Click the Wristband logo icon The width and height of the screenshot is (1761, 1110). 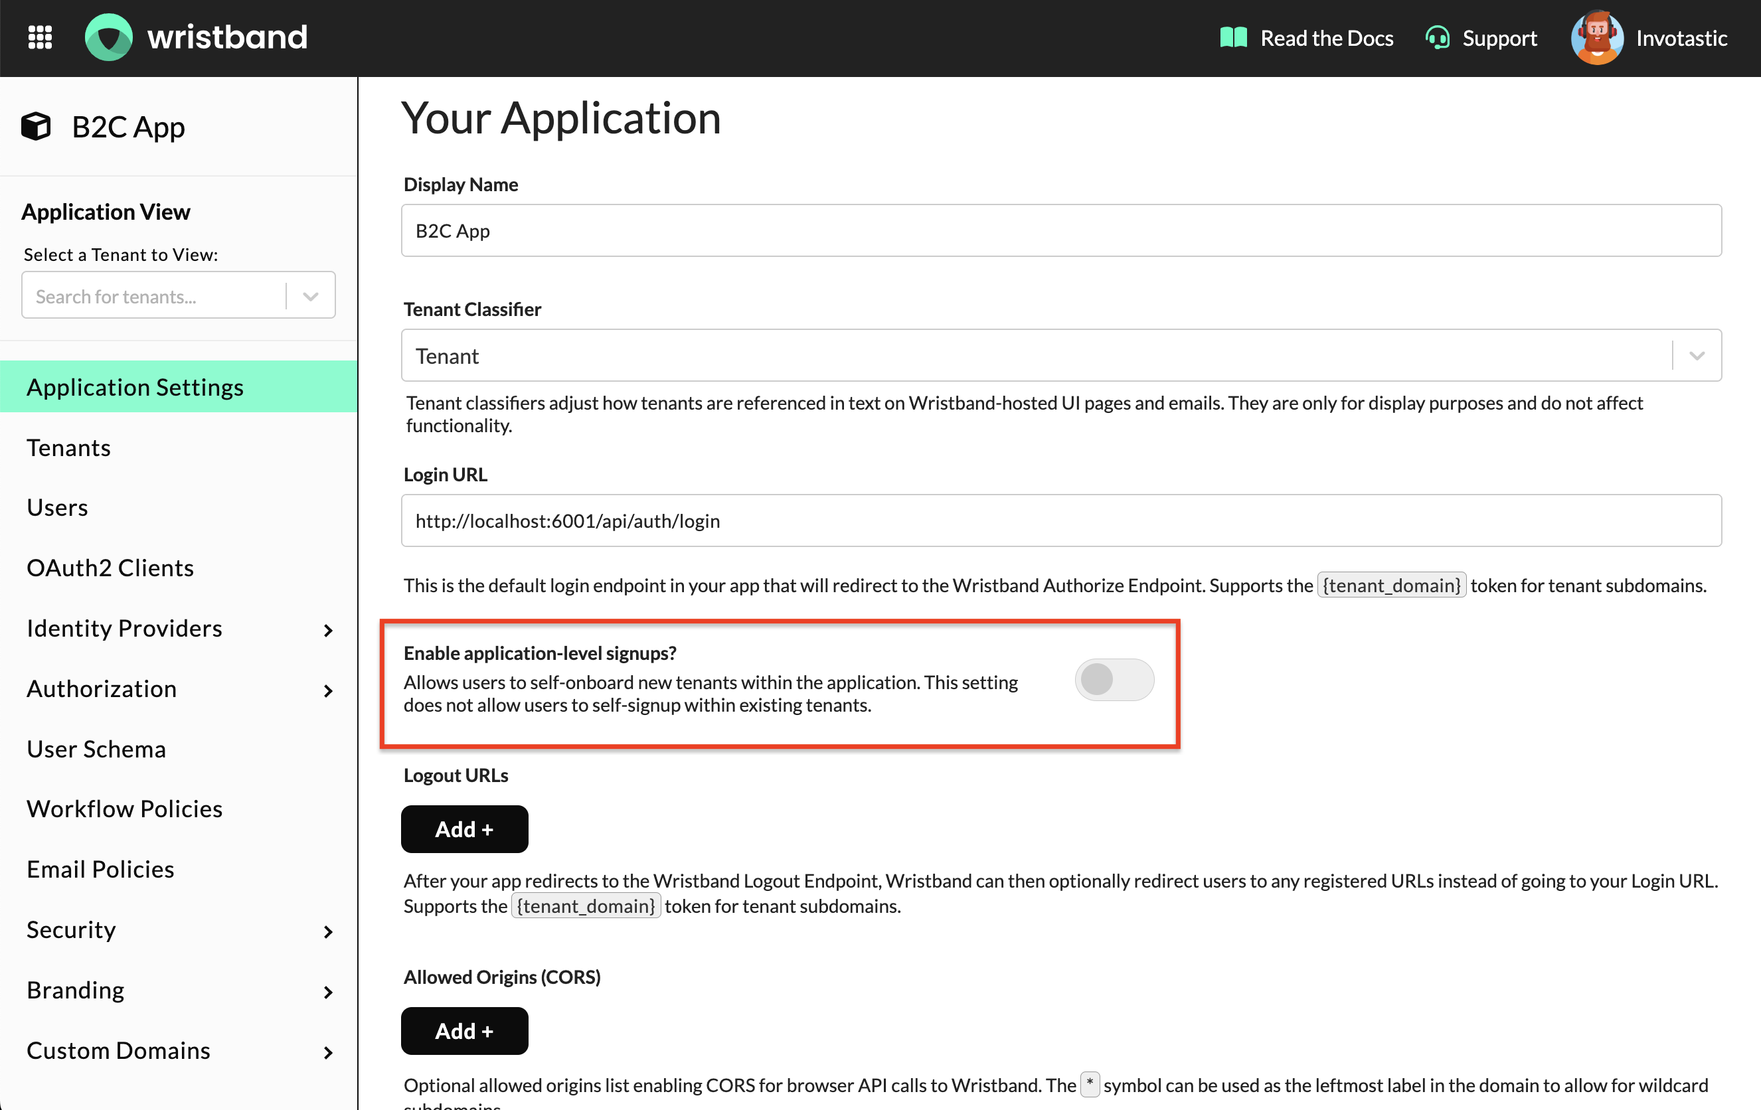[109, 37]
